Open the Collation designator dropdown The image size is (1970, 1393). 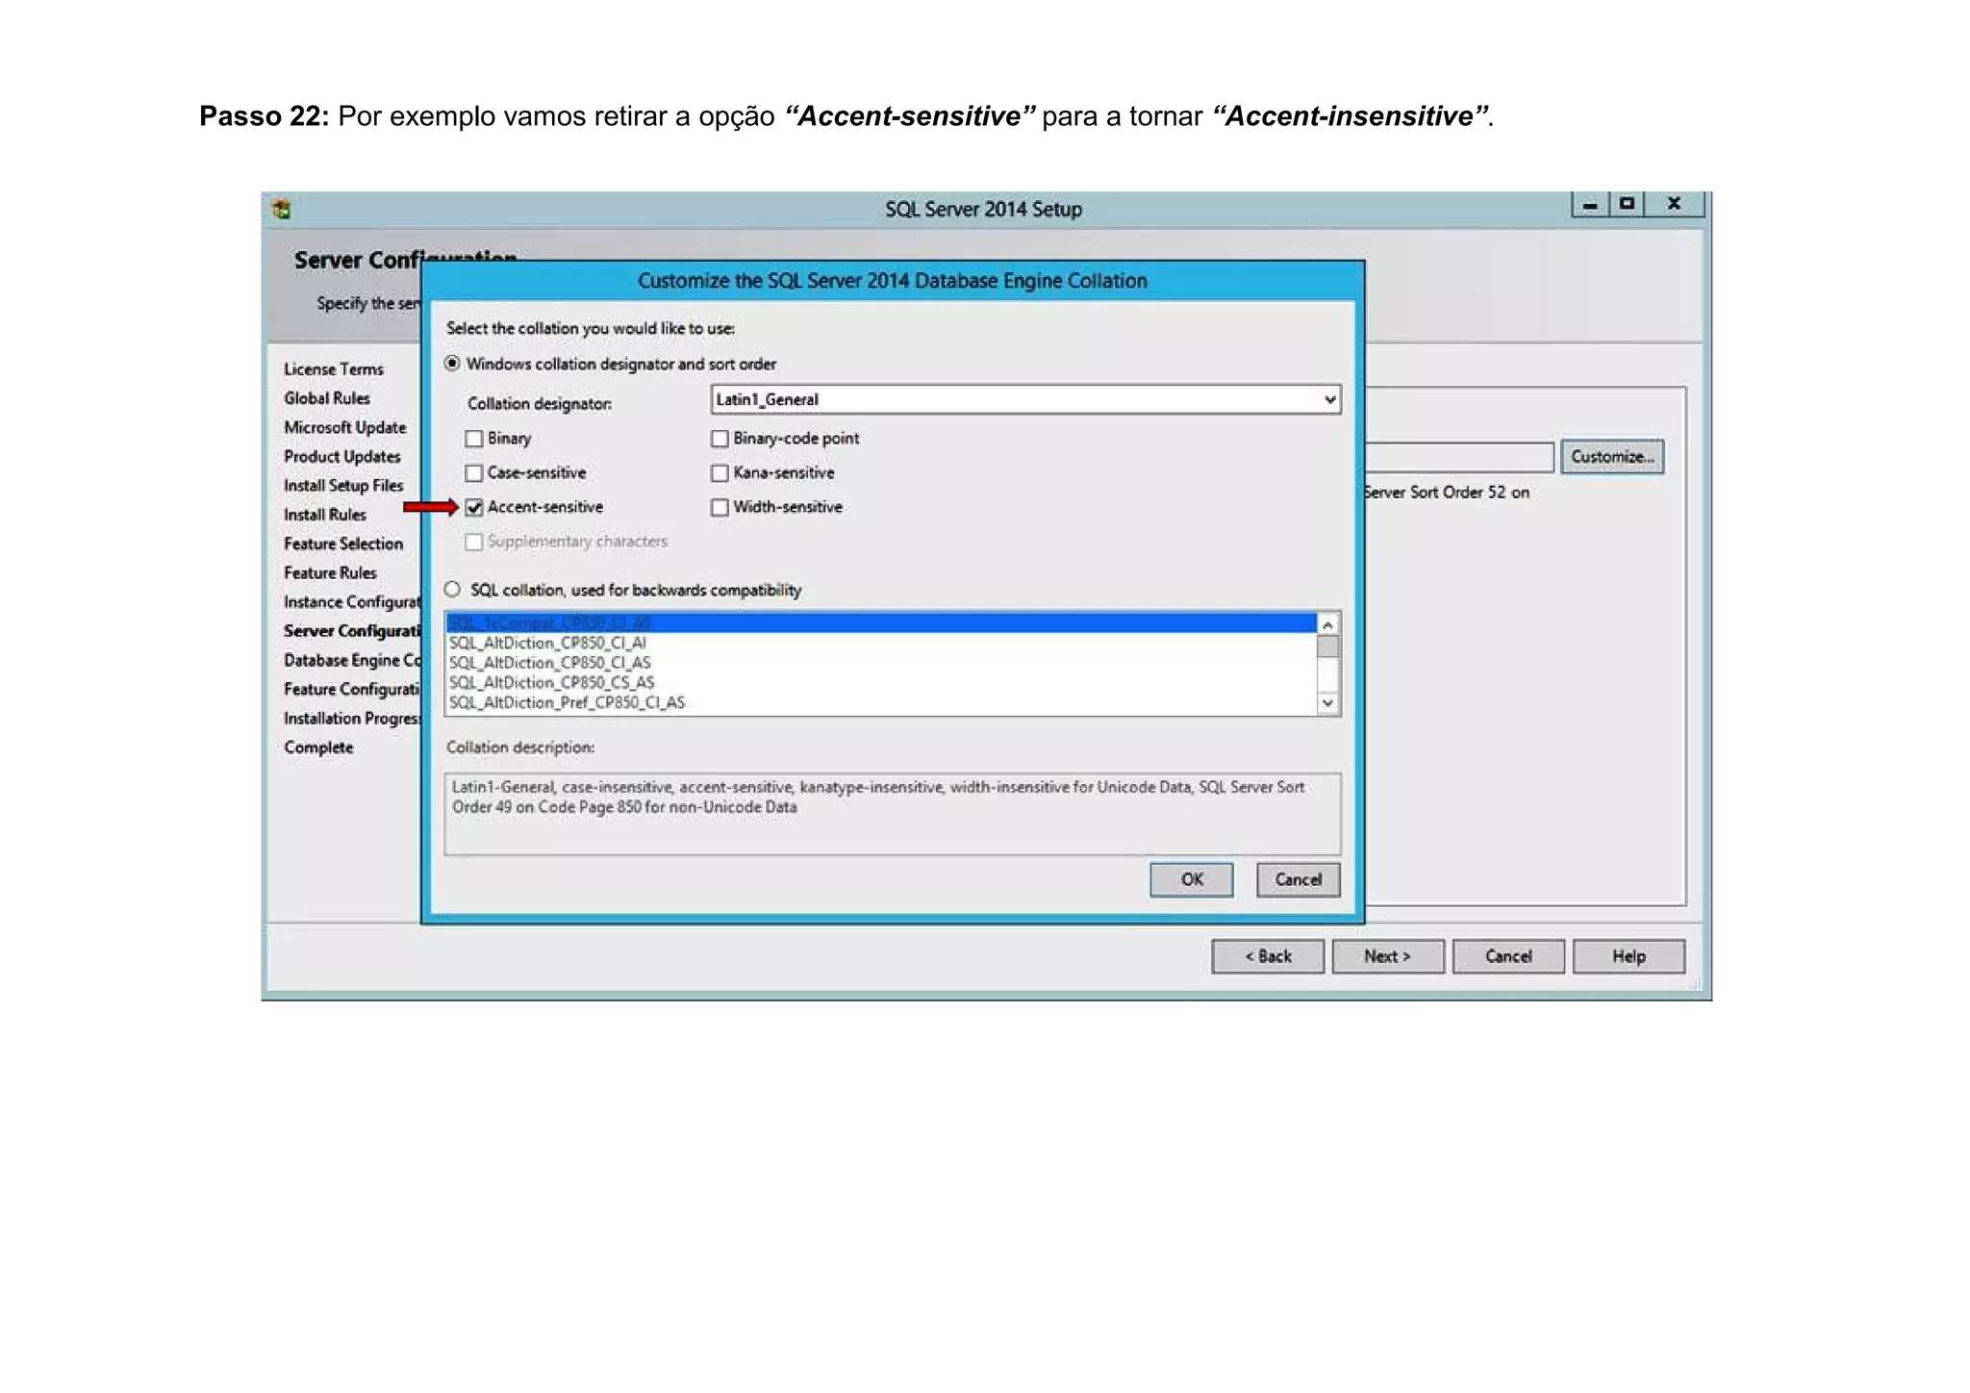[x=1328, y=399]
